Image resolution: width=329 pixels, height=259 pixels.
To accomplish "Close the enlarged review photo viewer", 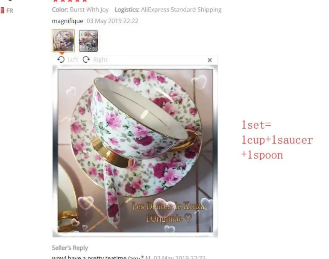I will click(x=210, y=60).
